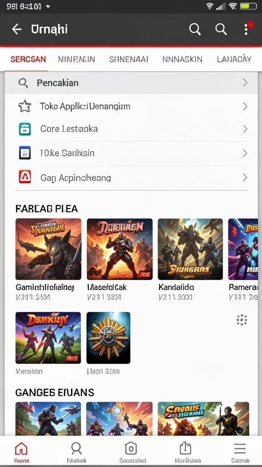Check the battery indicator in status bar
This screenshot has width=262, height=467.
pyautogui.click(x=248, y=6)
